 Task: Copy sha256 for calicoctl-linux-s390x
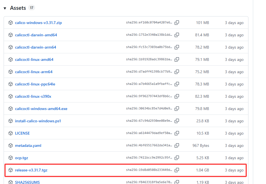coord(177,96)
